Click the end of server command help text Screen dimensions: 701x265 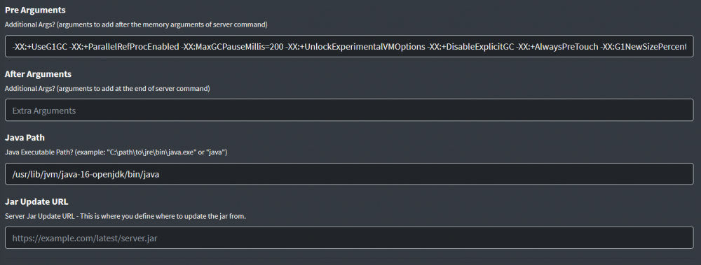point(107,88)
